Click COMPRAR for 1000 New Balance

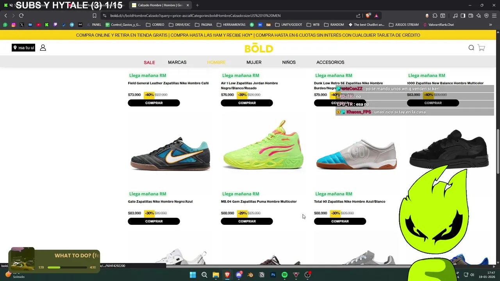pos(433,103)
